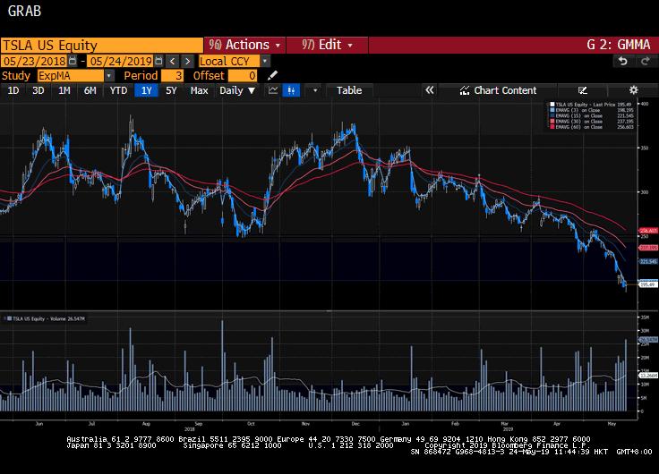The image size is (659, 474).
Task: Click the Offset value field
Action: click(243, 75)
